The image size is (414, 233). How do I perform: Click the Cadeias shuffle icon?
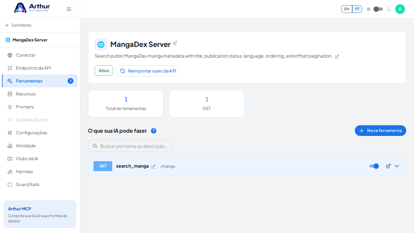click(10, 120)
